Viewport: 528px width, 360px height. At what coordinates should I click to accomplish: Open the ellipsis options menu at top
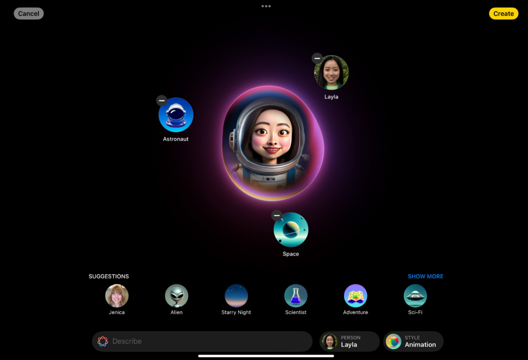[x=266, y=6]
